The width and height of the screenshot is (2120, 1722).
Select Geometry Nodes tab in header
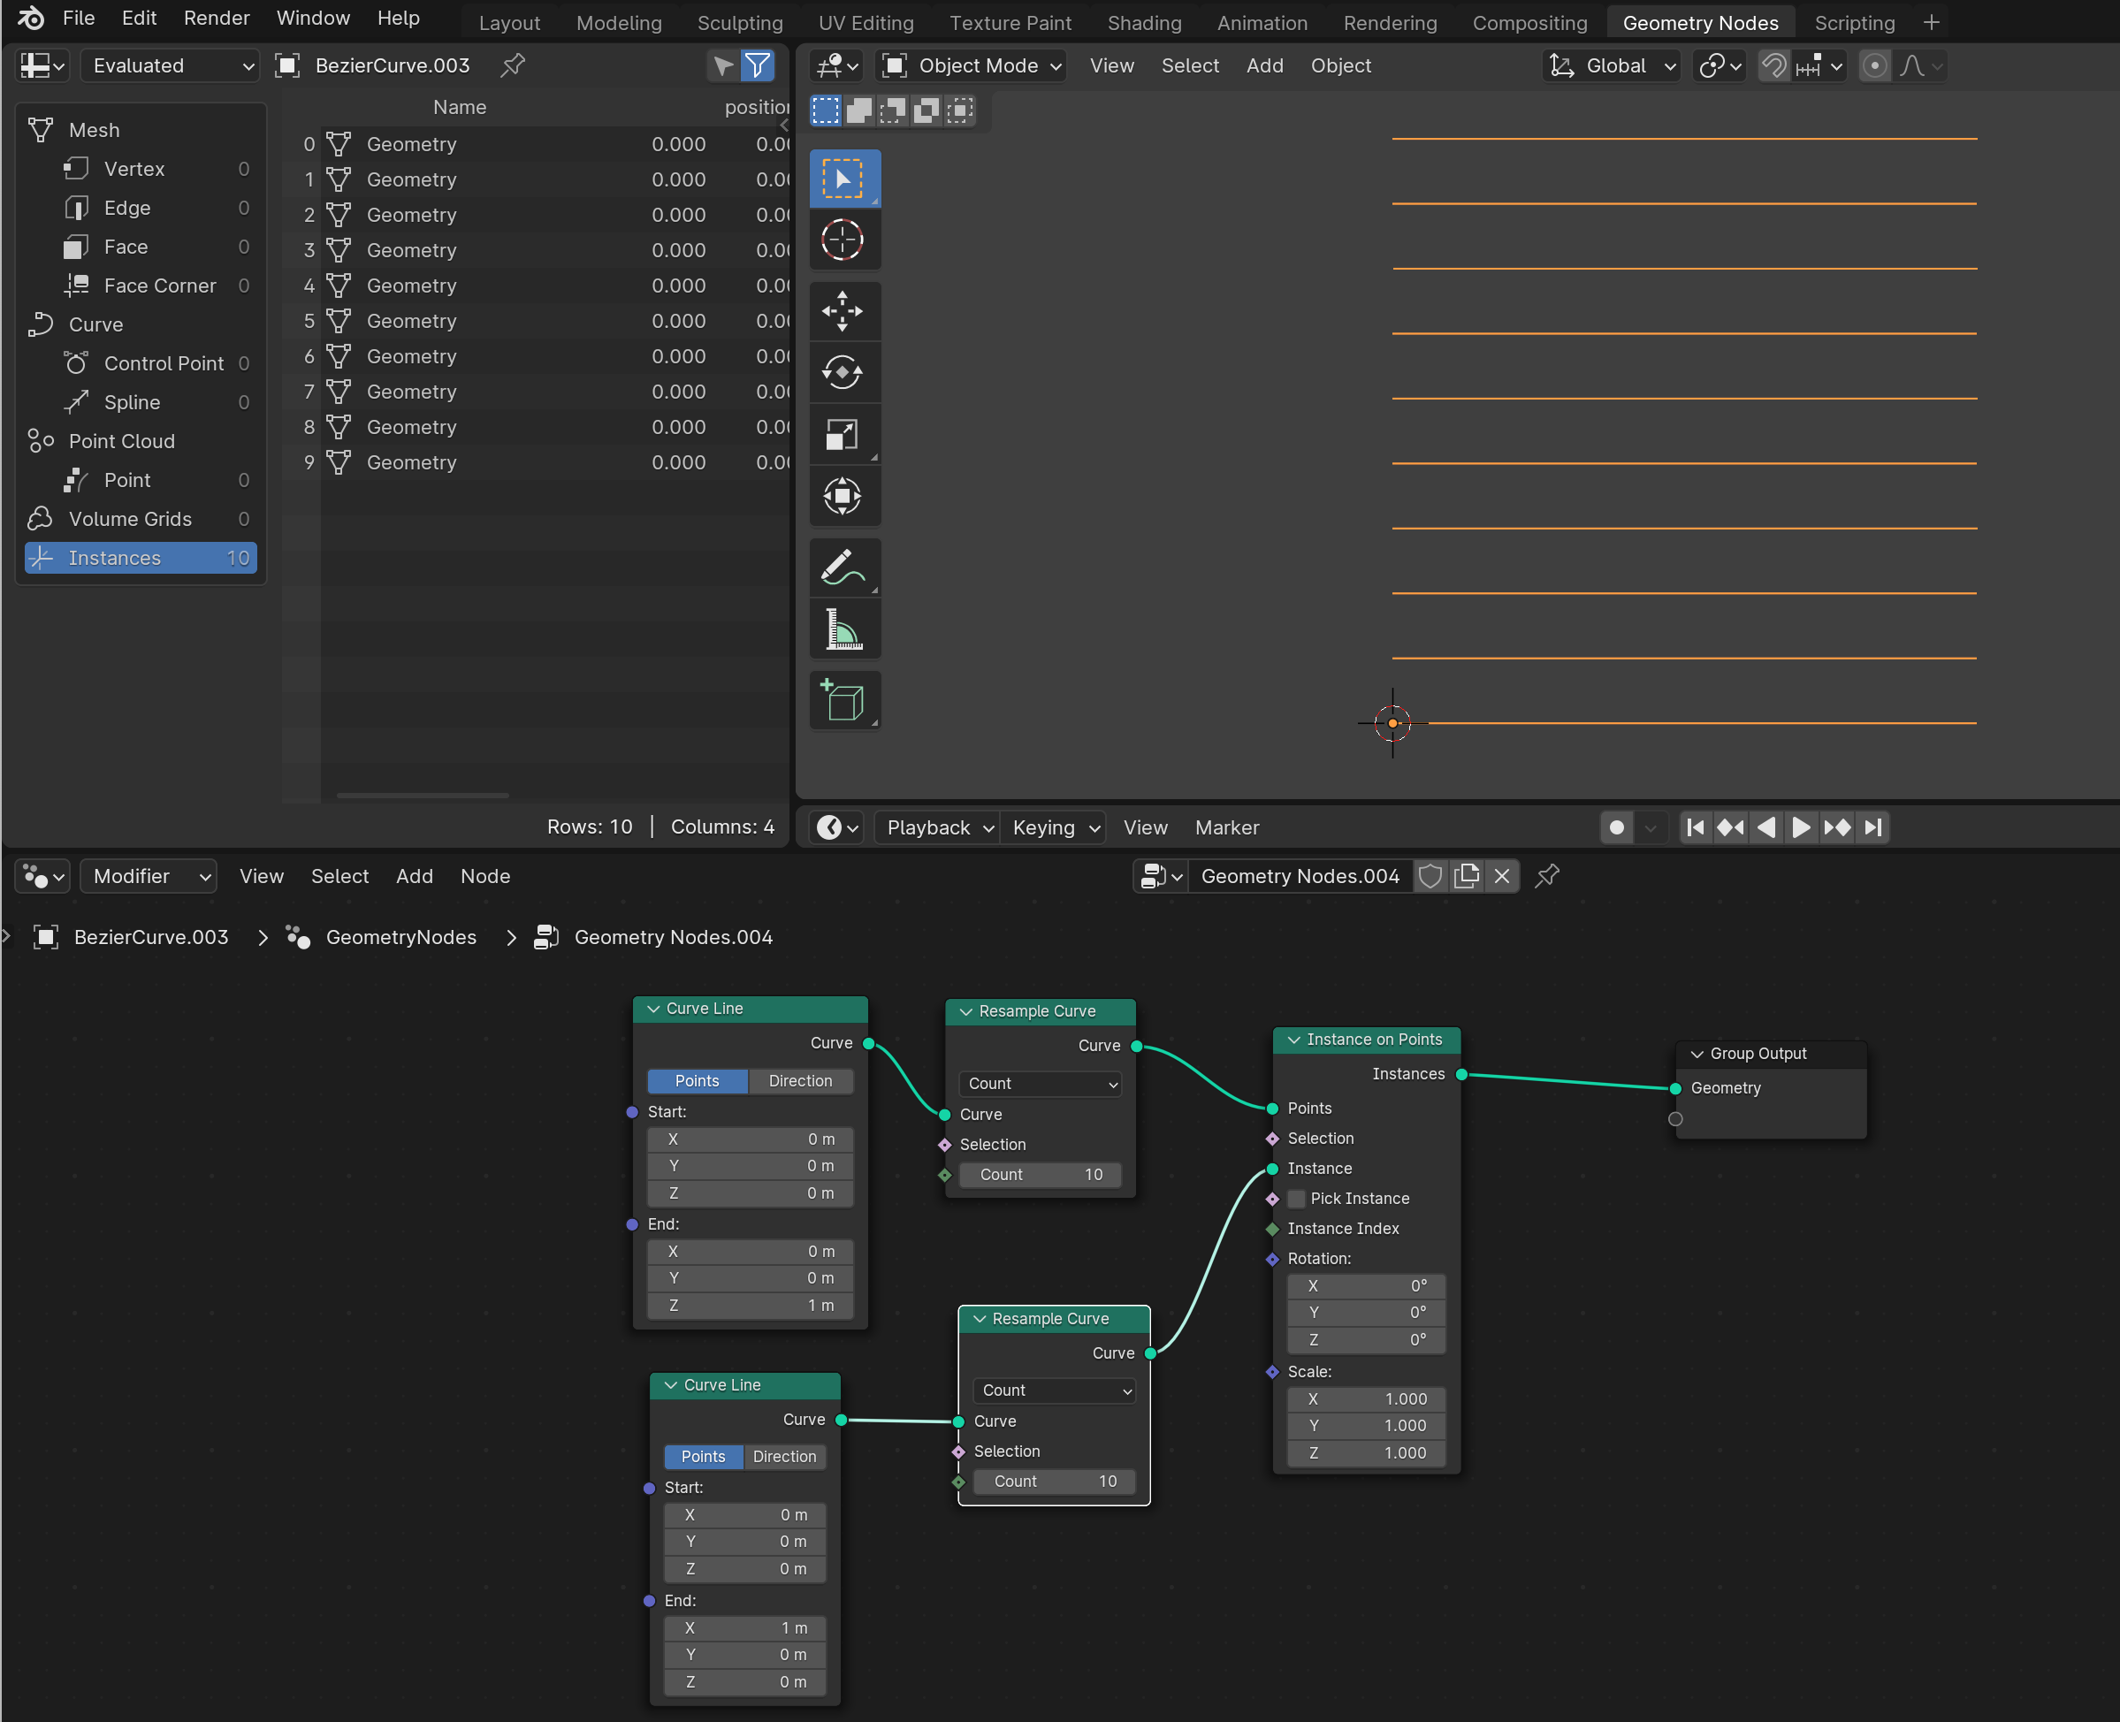1697,21
